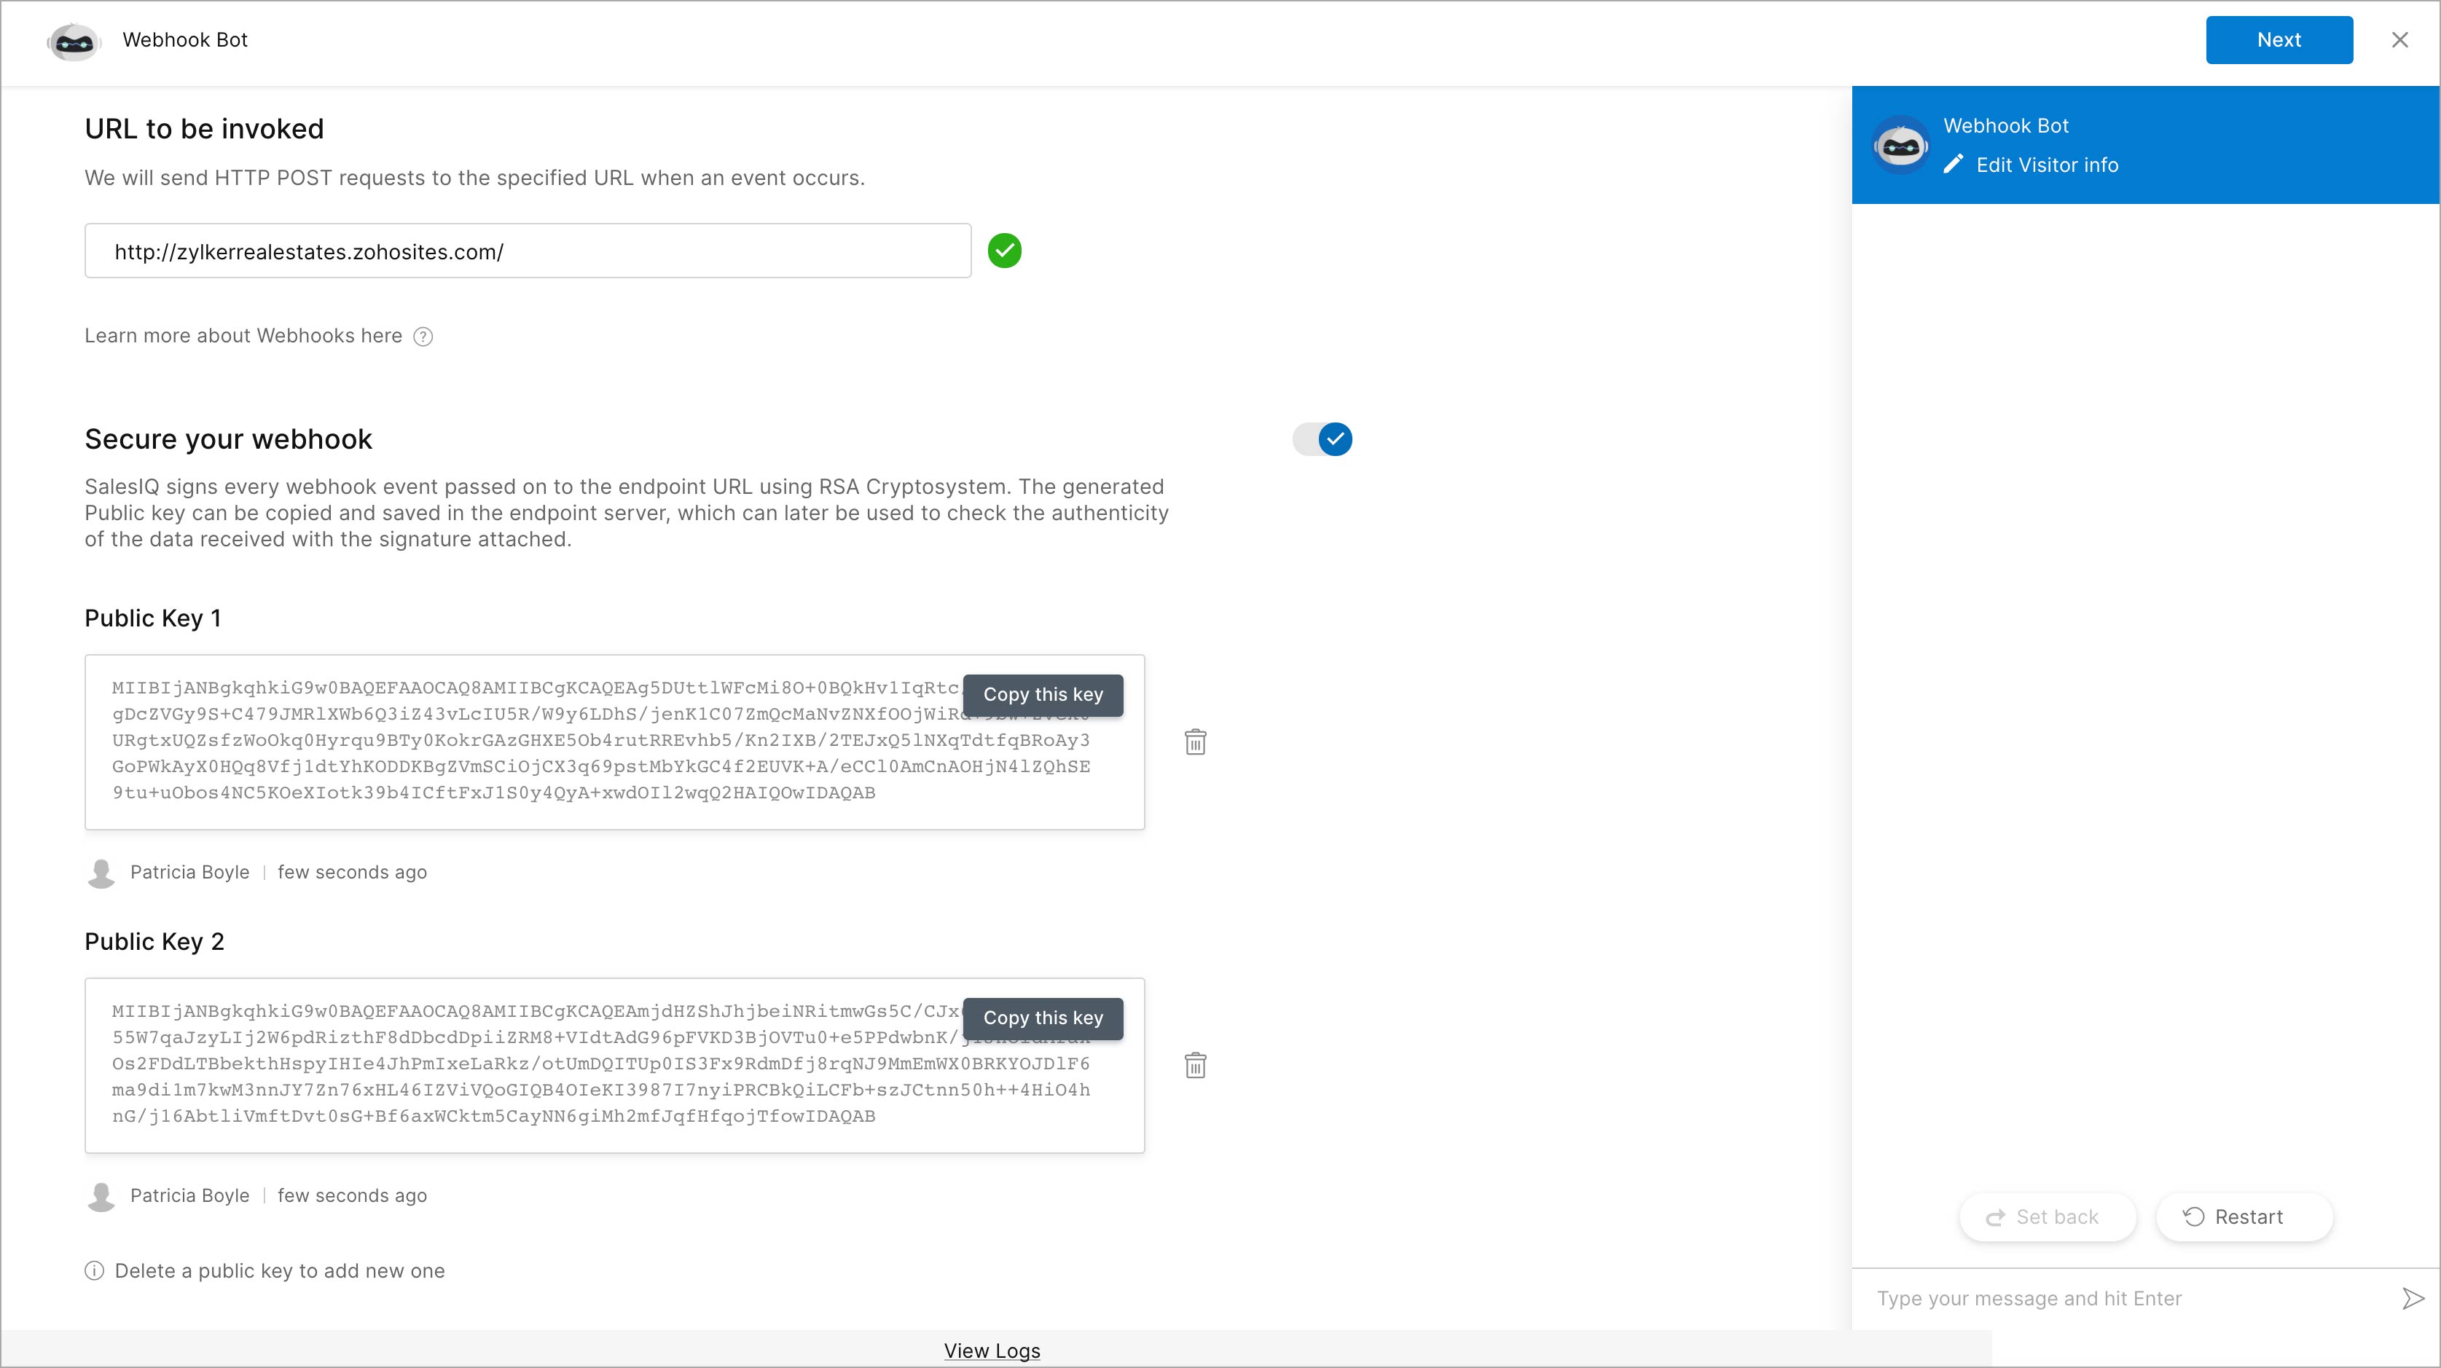Click the restart circular arrow icon
Image resolution: width=2441 pixels, height=1368 pixels.
tap(2194, 1216)
